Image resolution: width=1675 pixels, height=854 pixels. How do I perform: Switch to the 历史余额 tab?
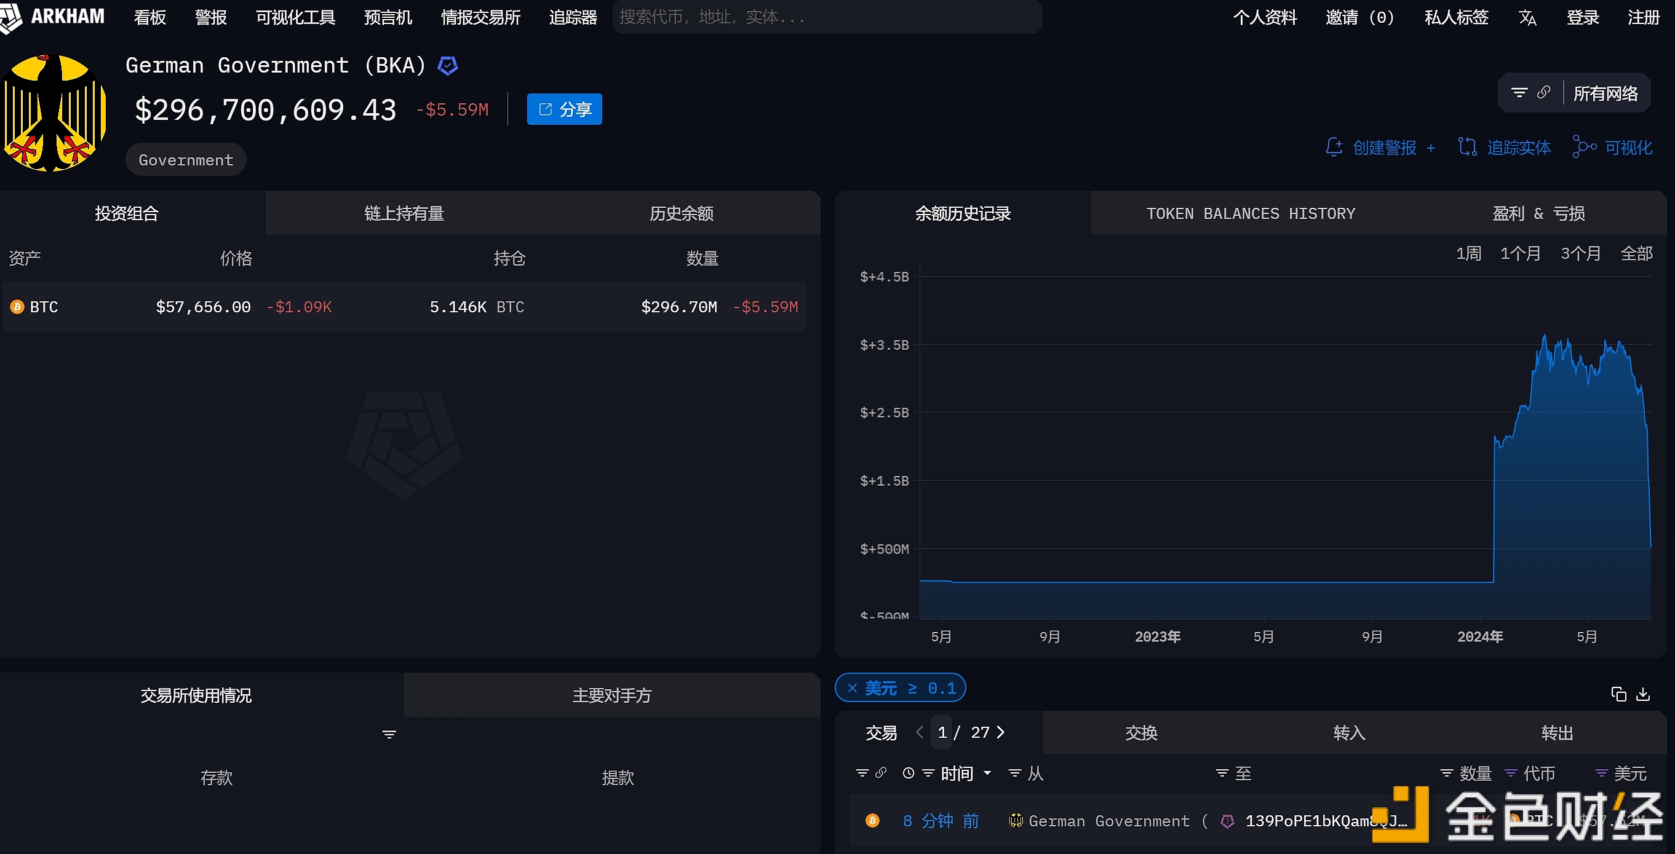point(682,213)
